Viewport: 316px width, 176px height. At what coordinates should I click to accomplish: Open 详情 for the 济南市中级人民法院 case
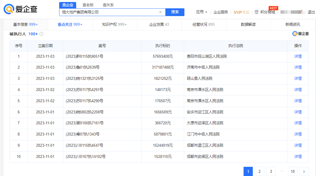[x=298, y=67]
